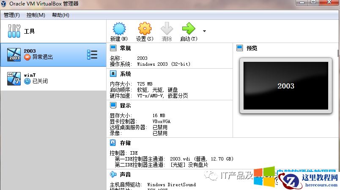Click the 预览 header title
The height and width of the screenshot is (190, 340).
coord(252,48)
